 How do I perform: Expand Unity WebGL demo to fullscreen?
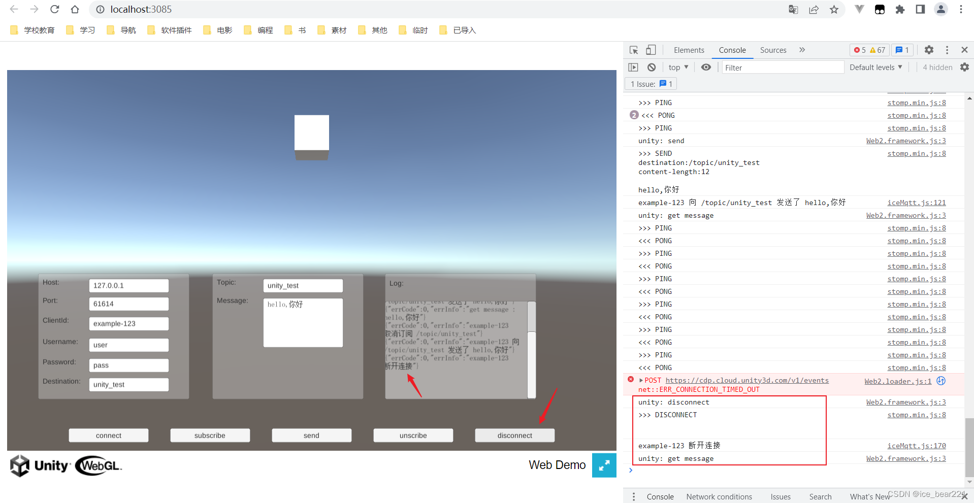(603, 465)
